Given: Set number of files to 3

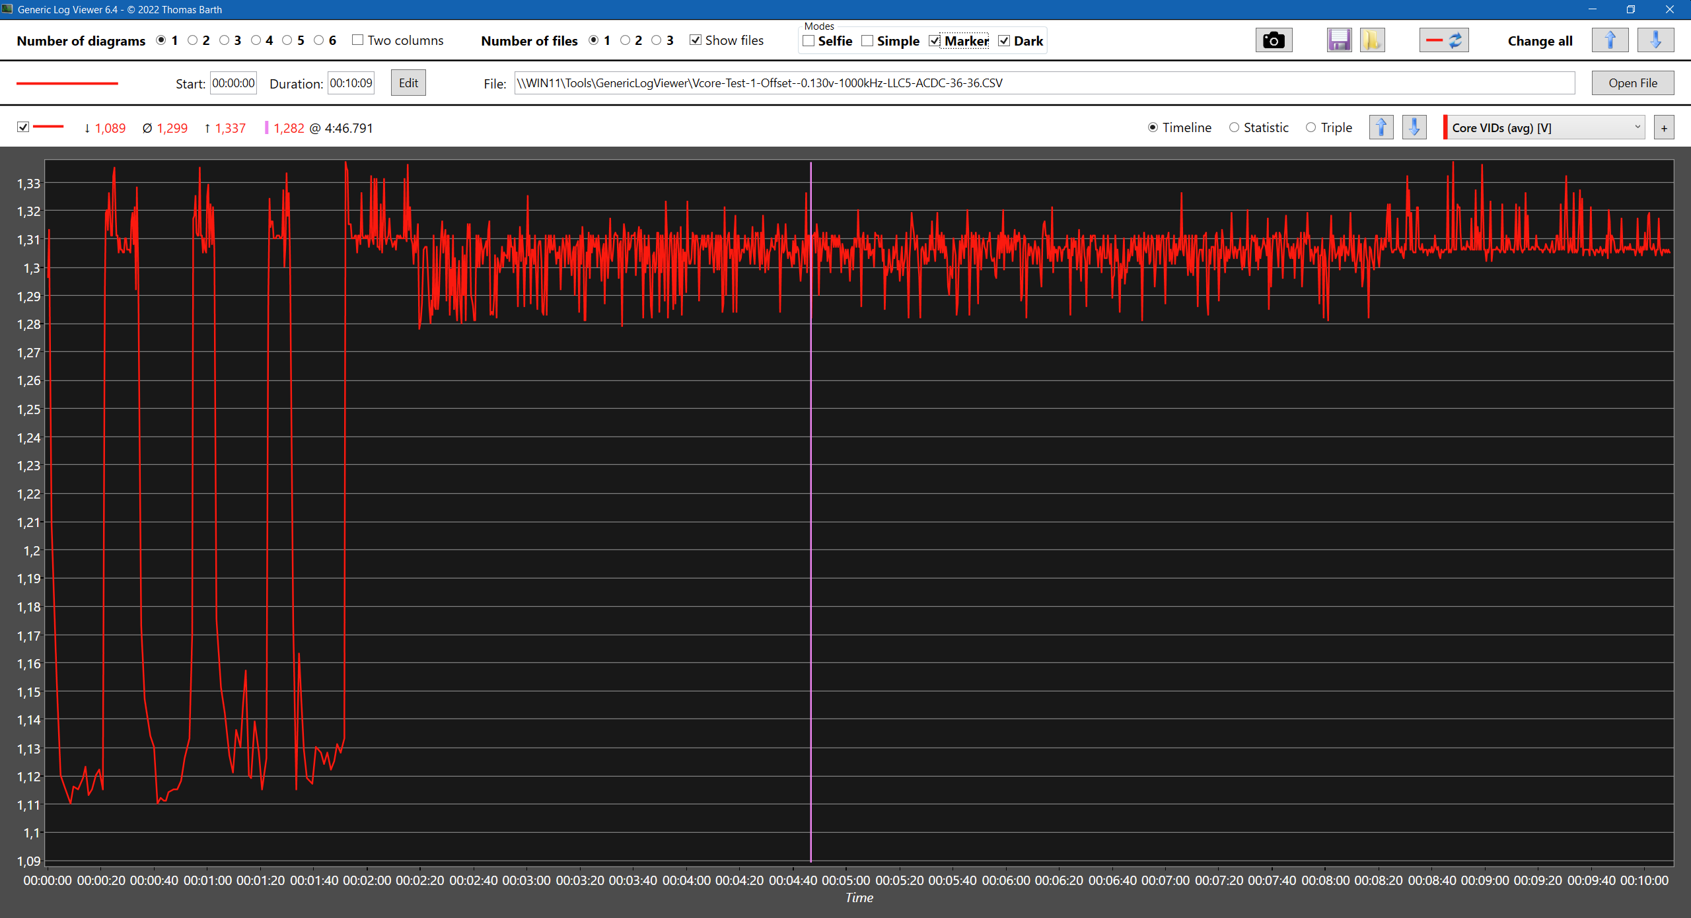Looking at the screenshot, I should [657, 40].
